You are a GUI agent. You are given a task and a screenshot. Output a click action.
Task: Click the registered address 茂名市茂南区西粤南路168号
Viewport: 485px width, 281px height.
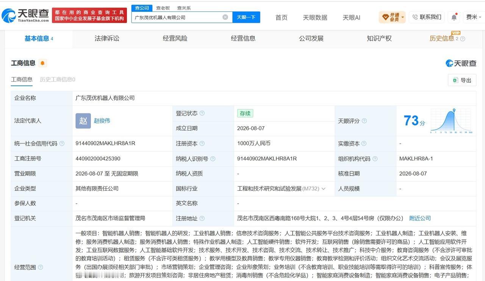click(x=320, y=218)
